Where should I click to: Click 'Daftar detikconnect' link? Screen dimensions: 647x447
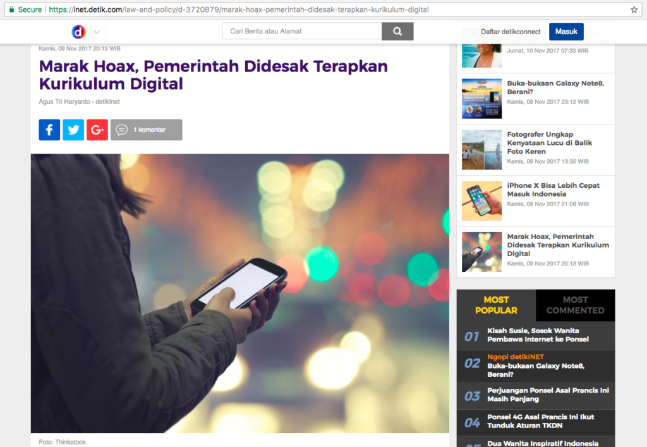(511, 32)
